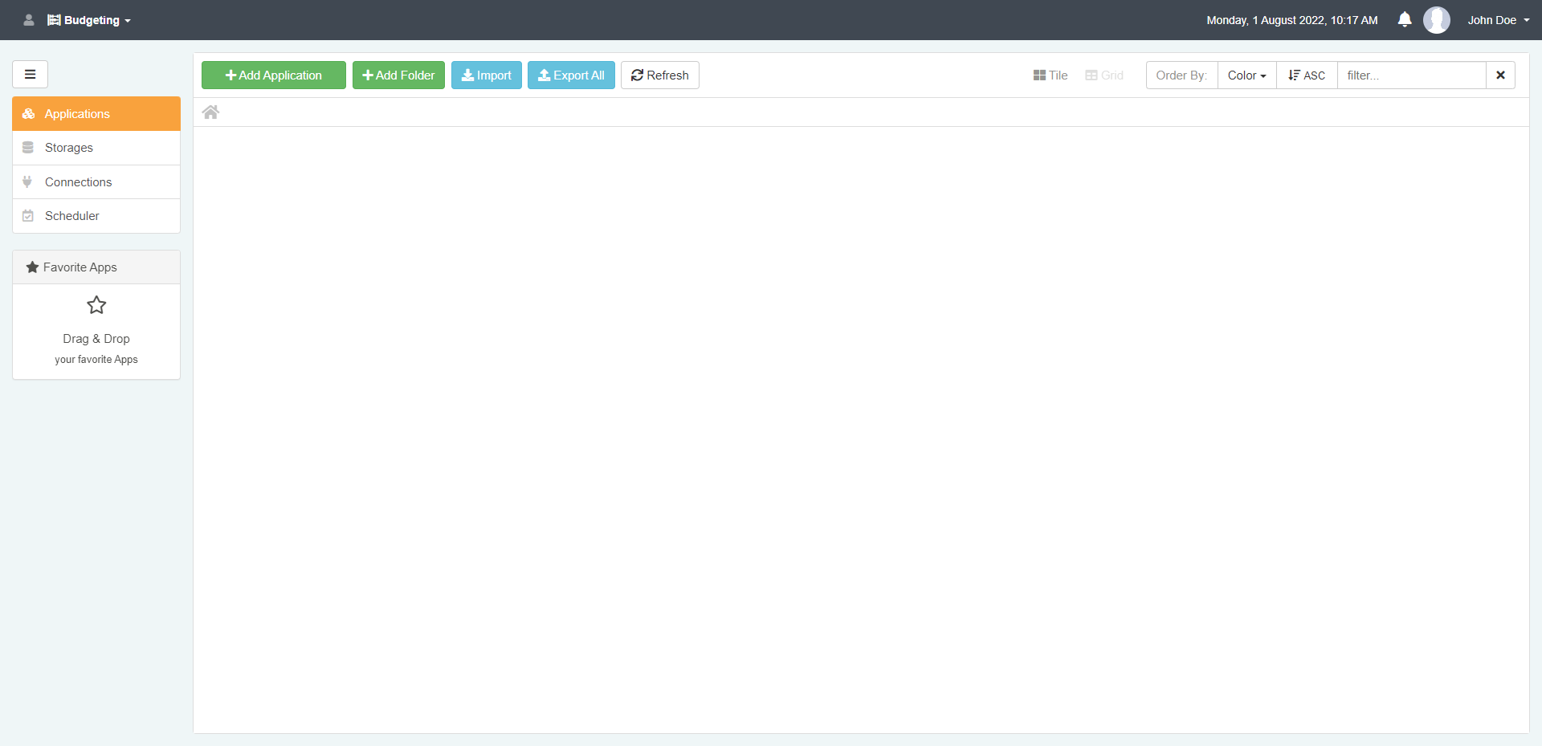Toggle ASC sort direction

click(1307, 75)
